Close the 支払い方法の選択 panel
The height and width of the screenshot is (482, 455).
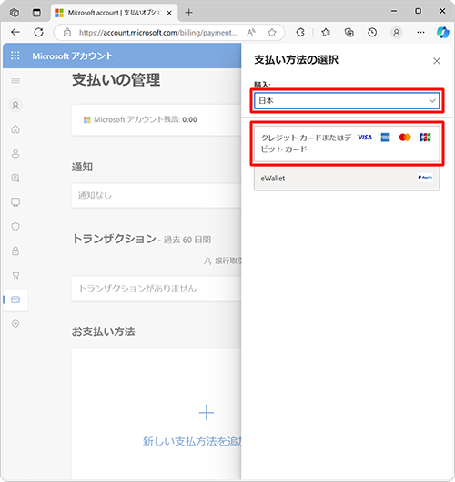436,61
